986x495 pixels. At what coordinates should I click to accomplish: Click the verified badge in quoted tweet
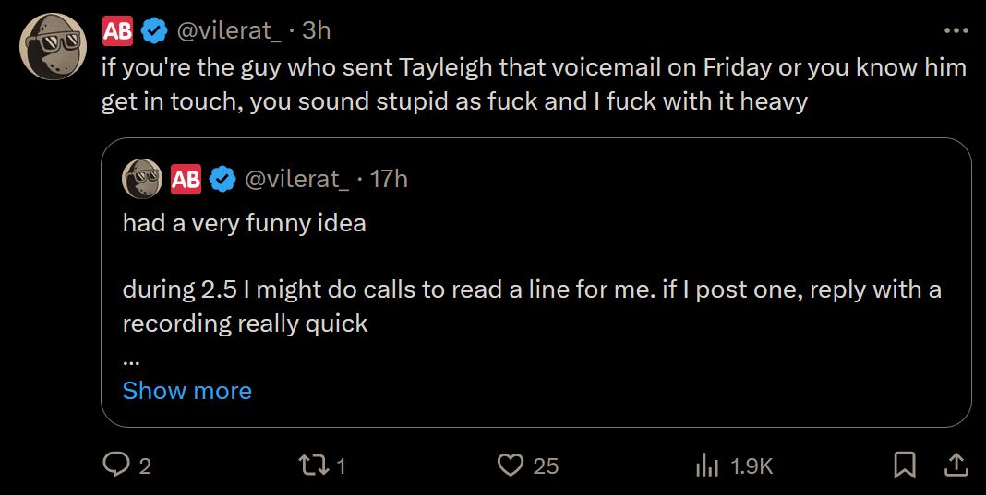coord(222,179)
